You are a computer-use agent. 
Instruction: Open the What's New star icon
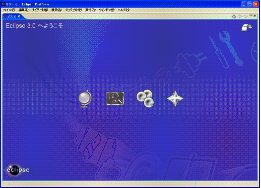point(175,98)
